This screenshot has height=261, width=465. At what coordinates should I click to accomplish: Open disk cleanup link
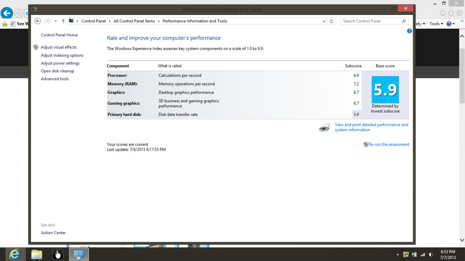[58, 71]
